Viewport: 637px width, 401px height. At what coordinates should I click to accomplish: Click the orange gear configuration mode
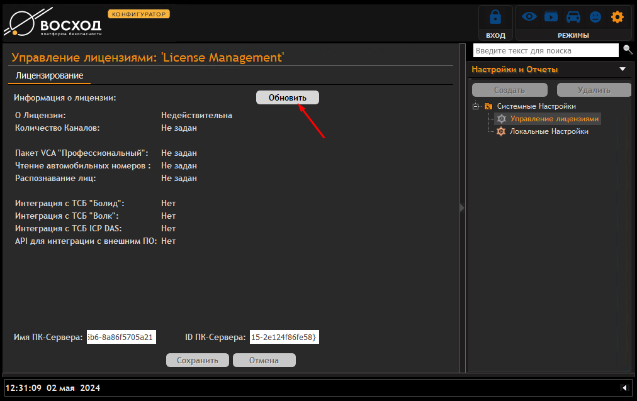(x=617, y=17)
